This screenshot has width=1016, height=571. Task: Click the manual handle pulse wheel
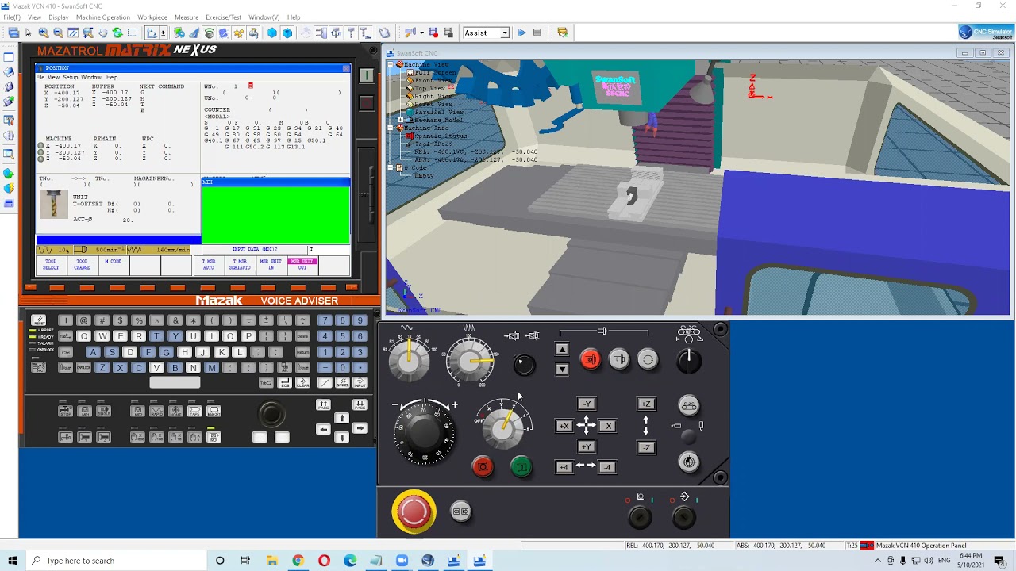tap(425, 433)
